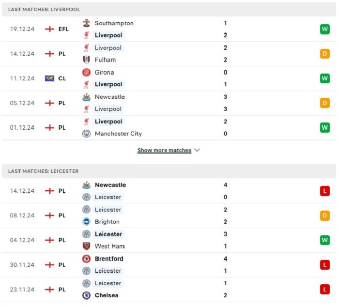339x306 pixels.
Task: Open the Newcastle 4-0 Leicester match row
Action: [x=169, y=191]
